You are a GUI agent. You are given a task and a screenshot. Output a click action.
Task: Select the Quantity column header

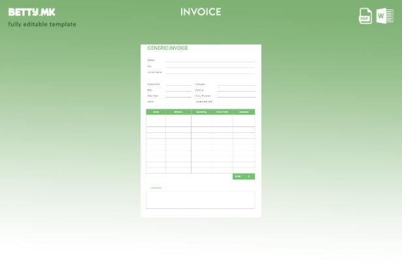pyautogui.click(x=201, y=112)
